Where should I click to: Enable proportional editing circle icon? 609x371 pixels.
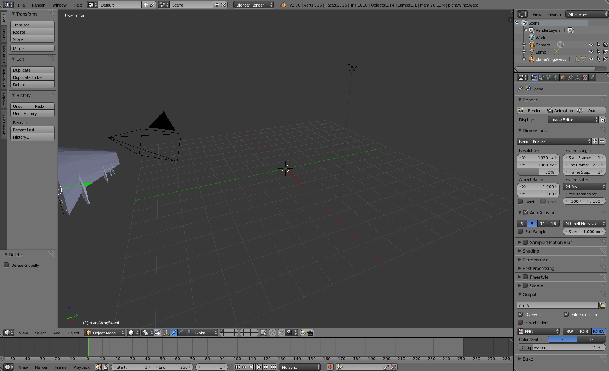tap(273, 333)
